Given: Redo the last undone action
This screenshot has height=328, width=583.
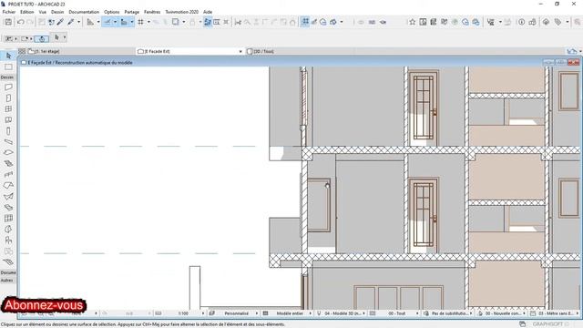Looking at the screenshot, I should (30, 22).
